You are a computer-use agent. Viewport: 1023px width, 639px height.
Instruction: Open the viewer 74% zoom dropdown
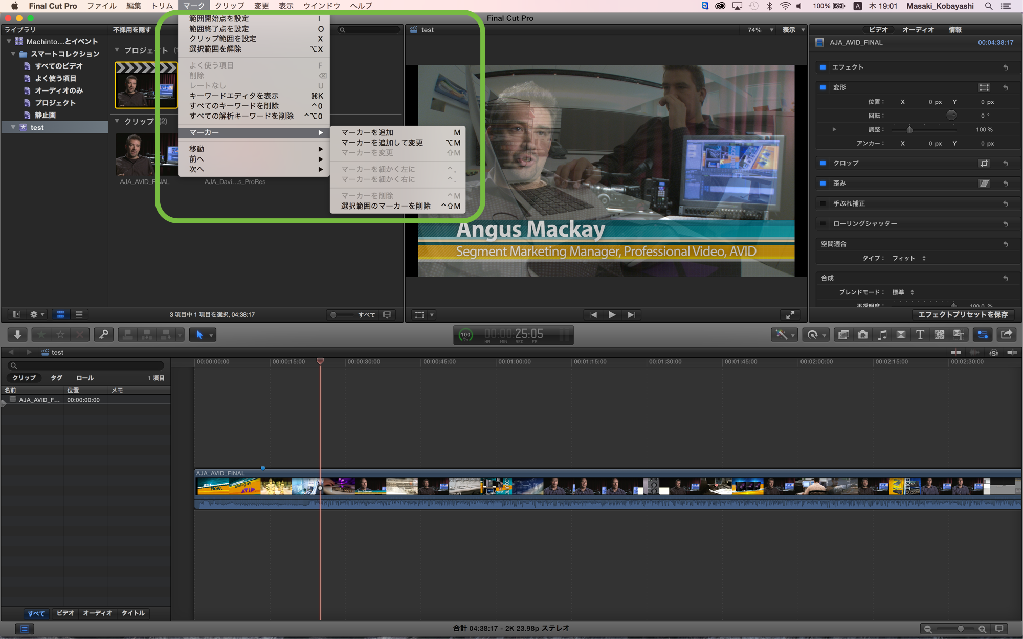pyautogui.click(x=761, y=30)
